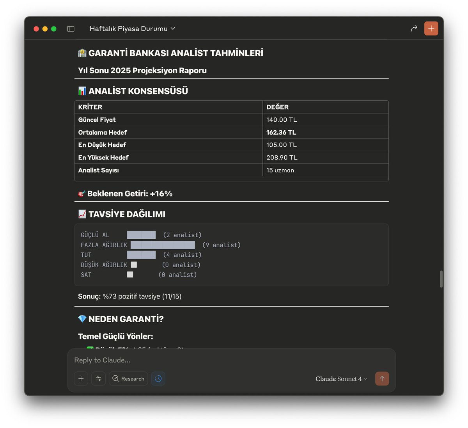This screenshot has width=468, height=428.
Task: Click Claude Sonnet 4 in the menu area
Action: click(x=339, y=378)
